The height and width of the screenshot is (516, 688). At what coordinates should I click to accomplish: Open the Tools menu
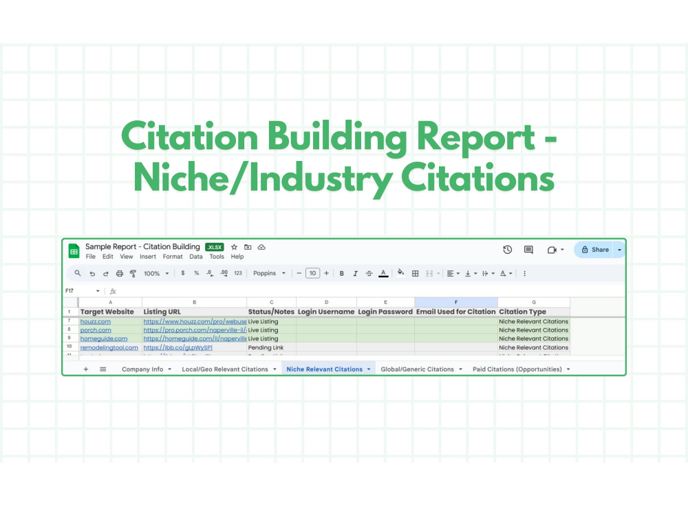tap(216, 256)
